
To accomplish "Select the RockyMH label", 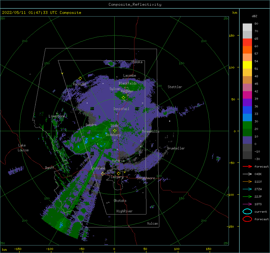I will (79, 84).
